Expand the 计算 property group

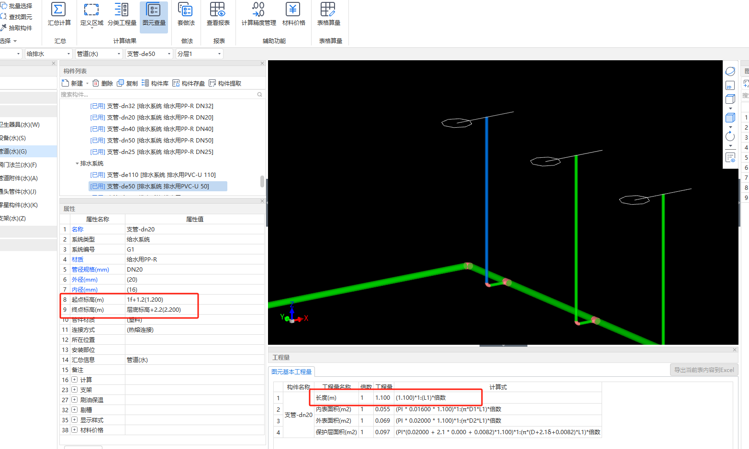pos(75,380)
